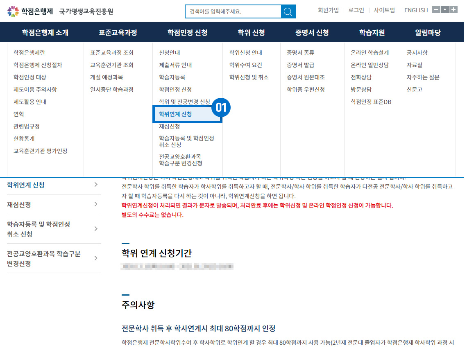Click the minus text-size icon

436,10
